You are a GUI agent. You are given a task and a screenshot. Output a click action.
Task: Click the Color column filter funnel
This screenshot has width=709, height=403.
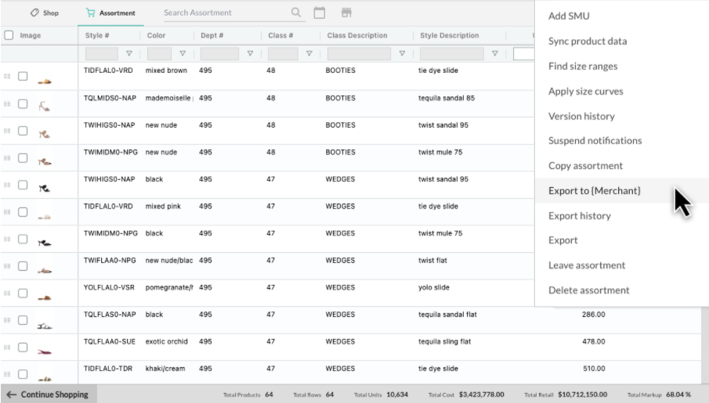coord(183,54)
